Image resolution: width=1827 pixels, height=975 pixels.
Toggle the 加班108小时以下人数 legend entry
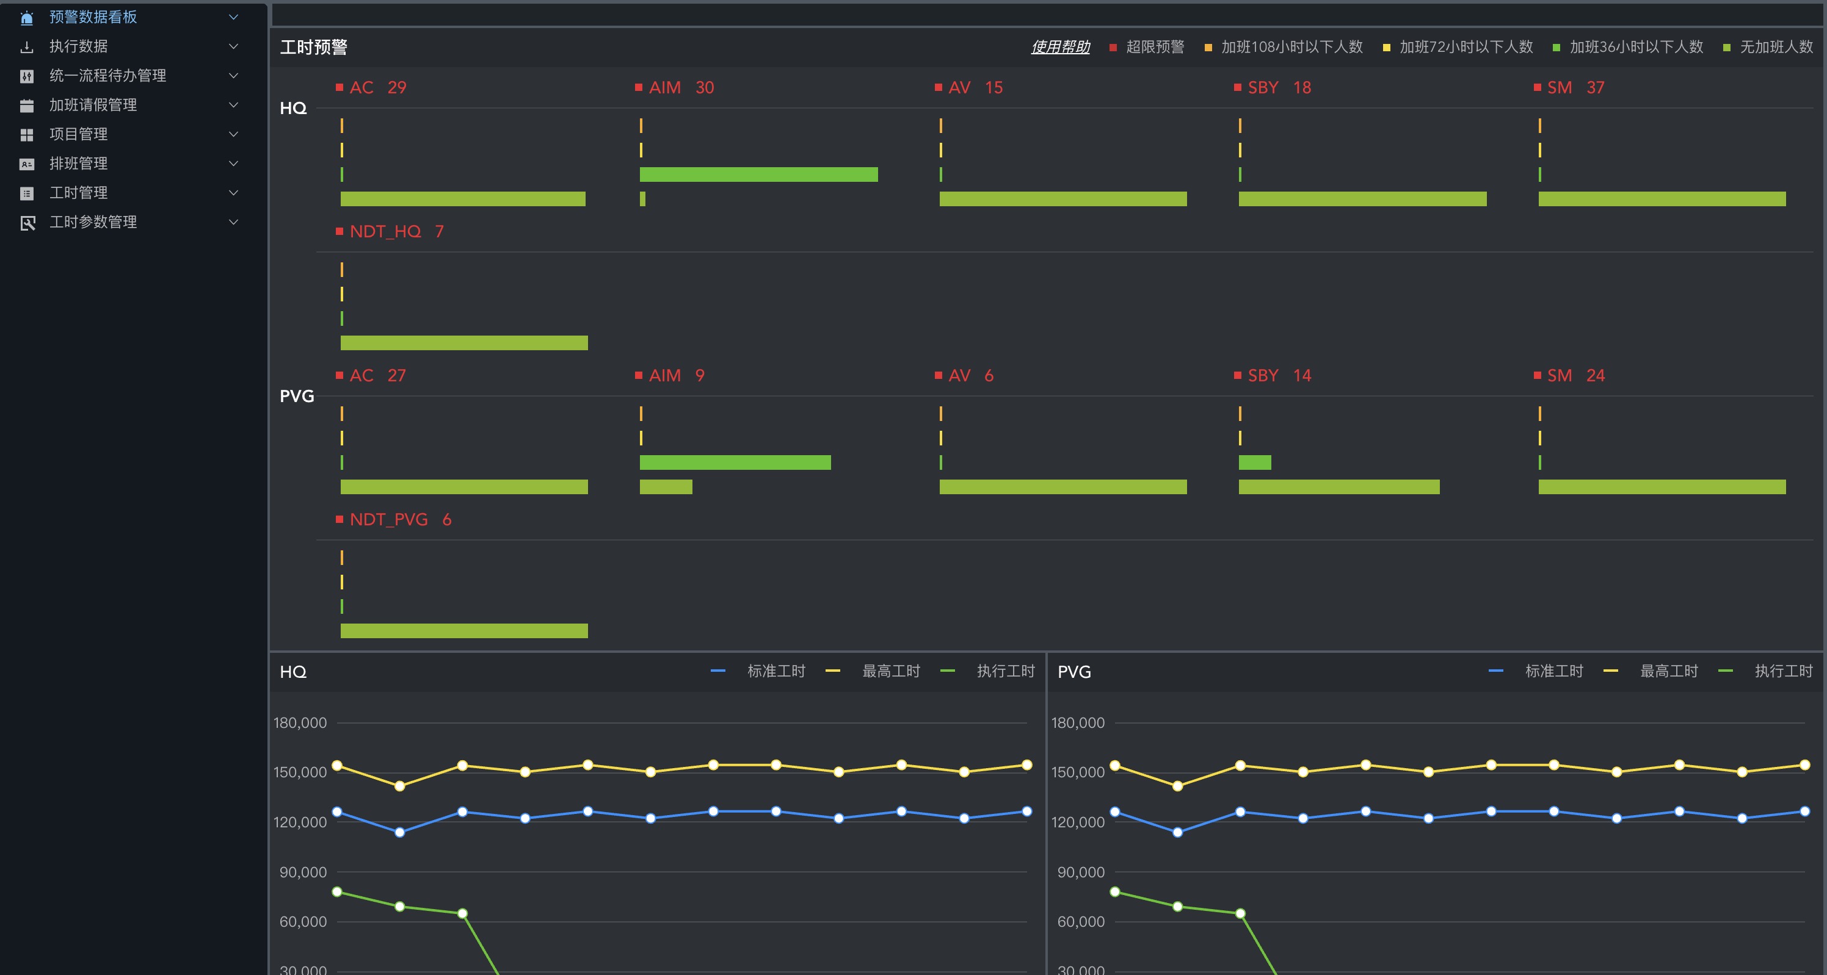tap(1284, 48)
